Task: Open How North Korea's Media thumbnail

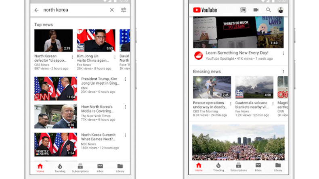Action: [56, 117]
